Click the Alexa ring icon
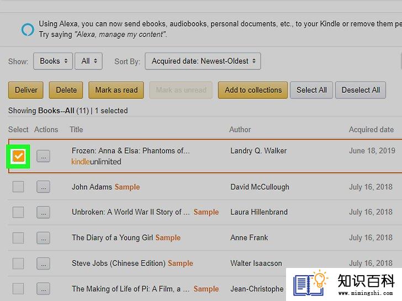402x301 pixels. (28, 29)
